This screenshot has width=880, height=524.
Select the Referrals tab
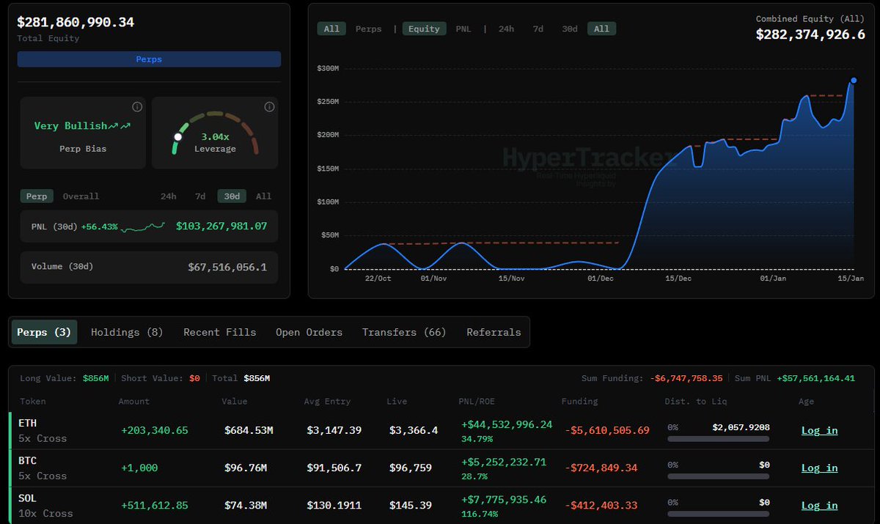(x=493, y=332)
